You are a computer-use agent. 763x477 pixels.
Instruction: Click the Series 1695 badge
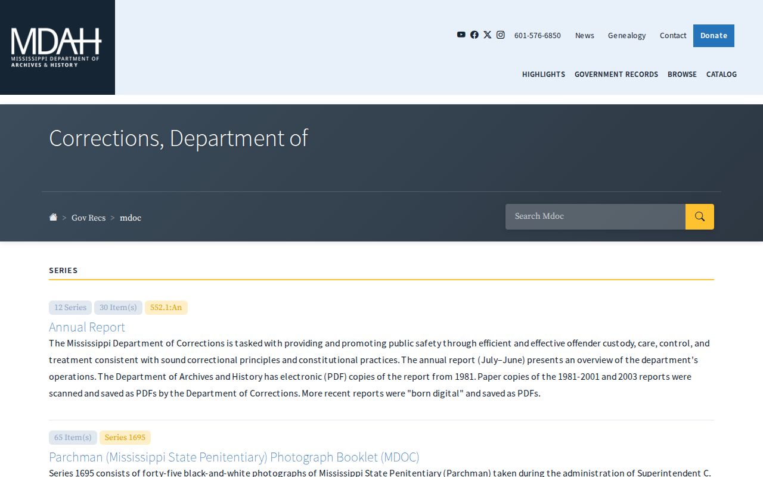click(125, 438)
